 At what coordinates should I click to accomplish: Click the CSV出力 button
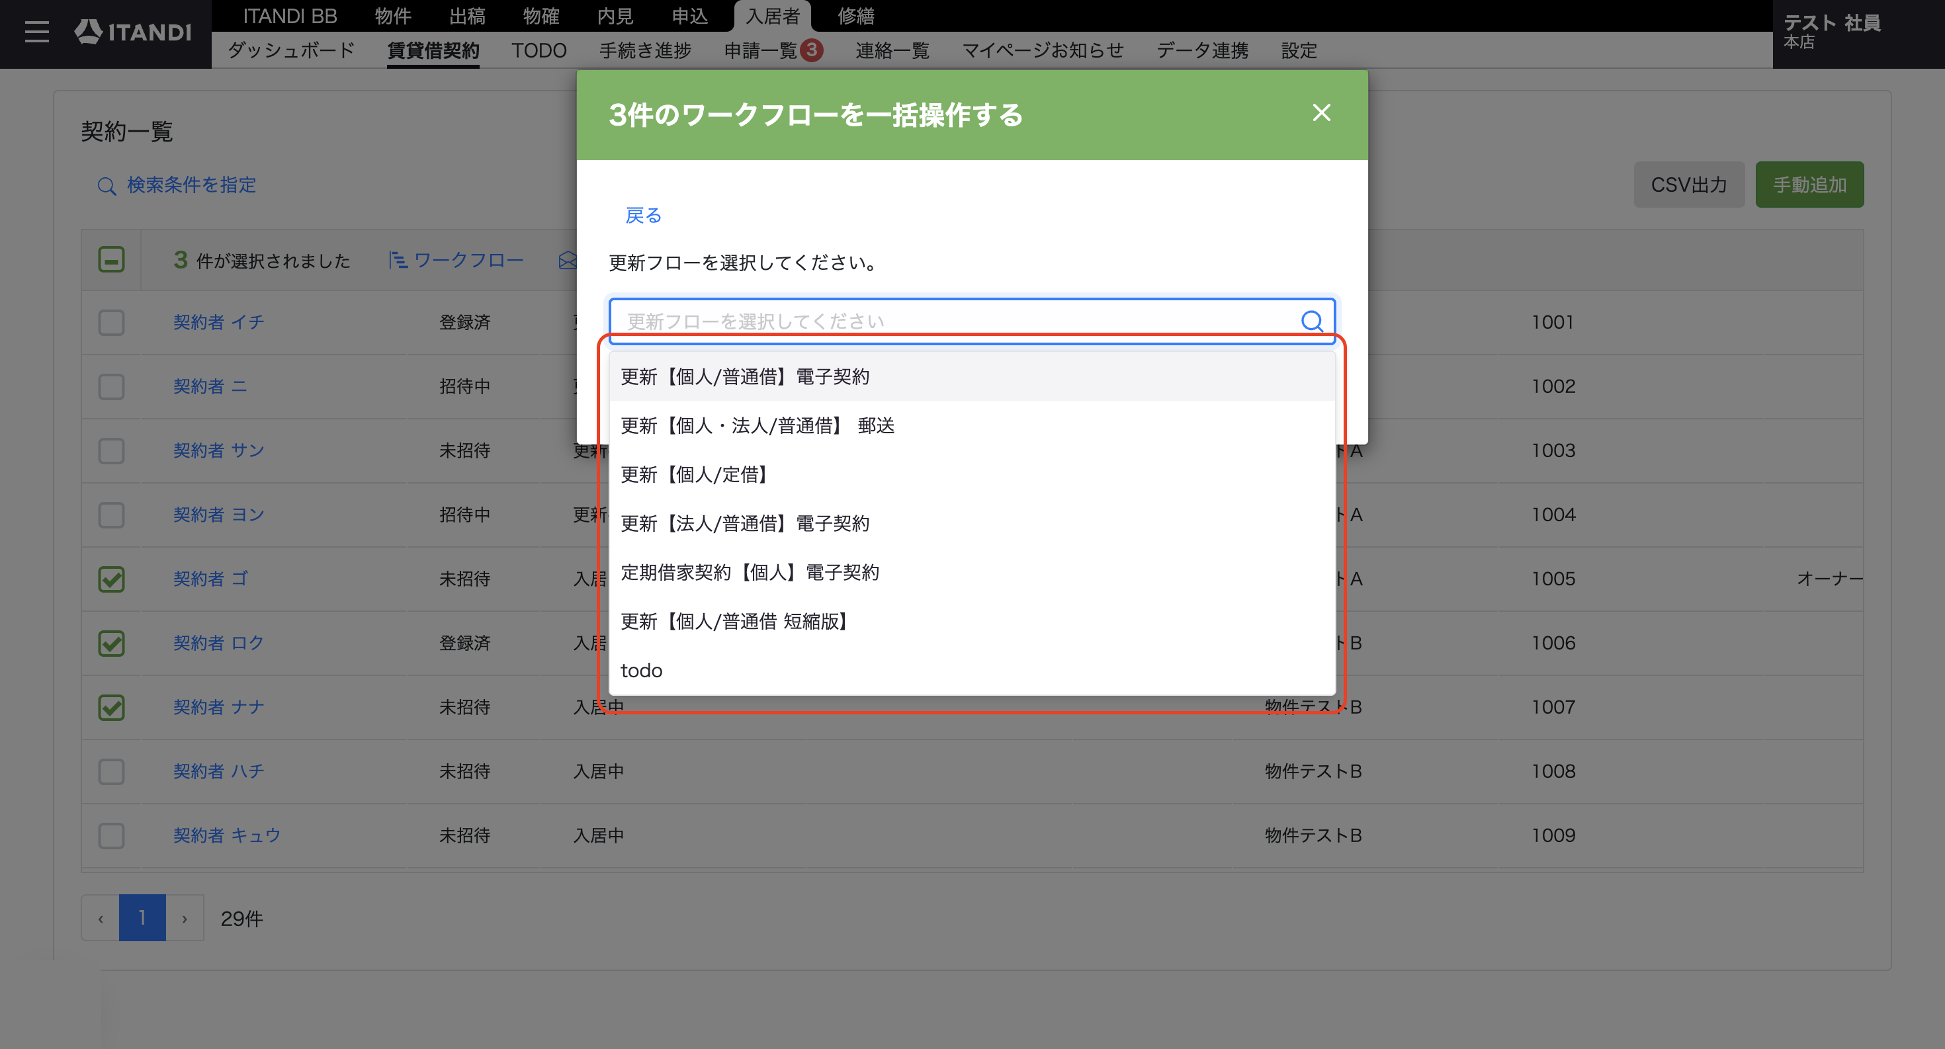(x=1689, y=185)
